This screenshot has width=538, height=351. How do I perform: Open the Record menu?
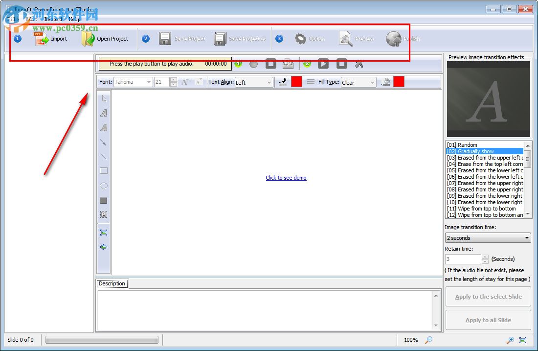[53, 19]
